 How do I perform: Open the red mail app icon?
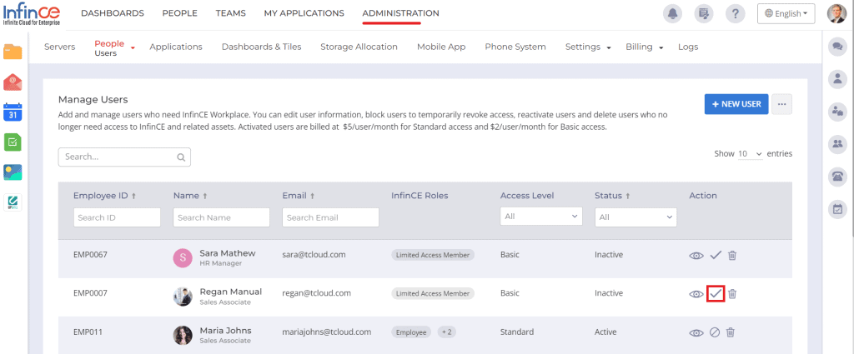click(x=13, y=82)
